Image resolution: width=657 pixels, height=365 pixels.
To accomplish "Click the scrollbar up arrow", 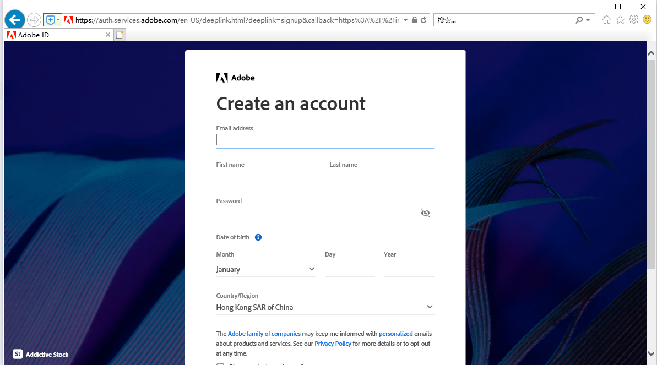I will tap(651, 53).
